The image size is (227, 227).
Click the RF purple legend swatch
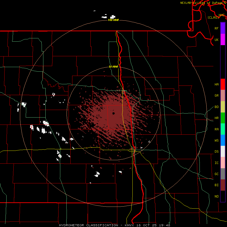pos(223,28)
